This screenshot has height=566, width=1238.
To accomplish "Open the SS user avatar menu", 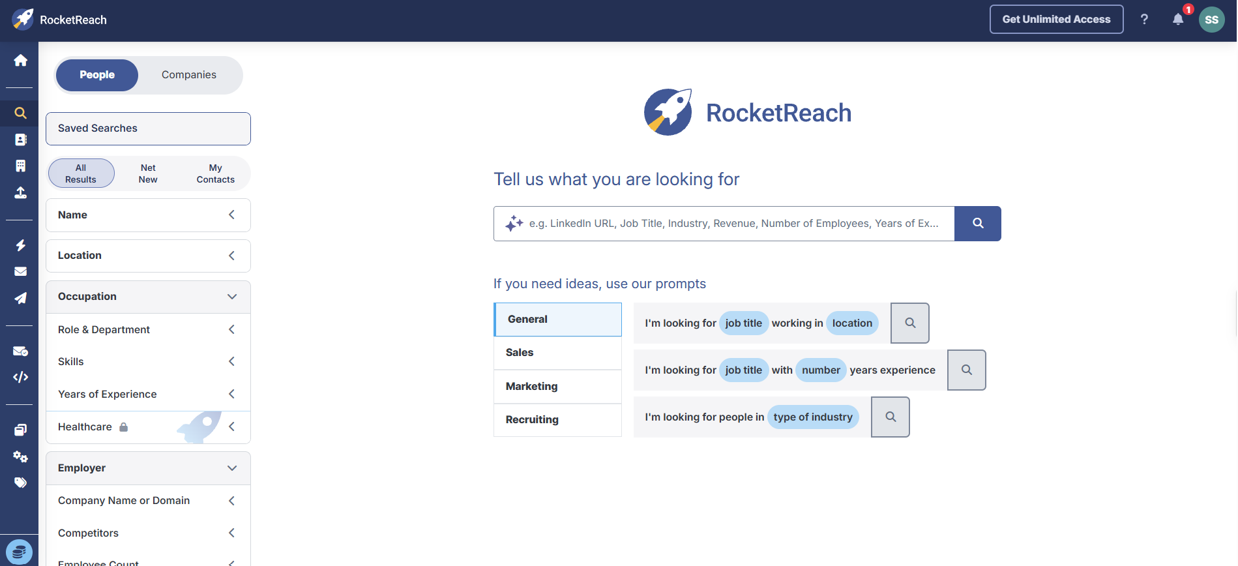I will pos(1212,20).
